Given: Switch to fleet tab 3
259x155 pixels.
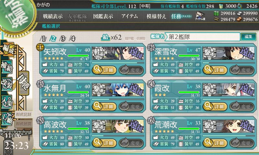Looking at the screenshot, I should point(63,38).
